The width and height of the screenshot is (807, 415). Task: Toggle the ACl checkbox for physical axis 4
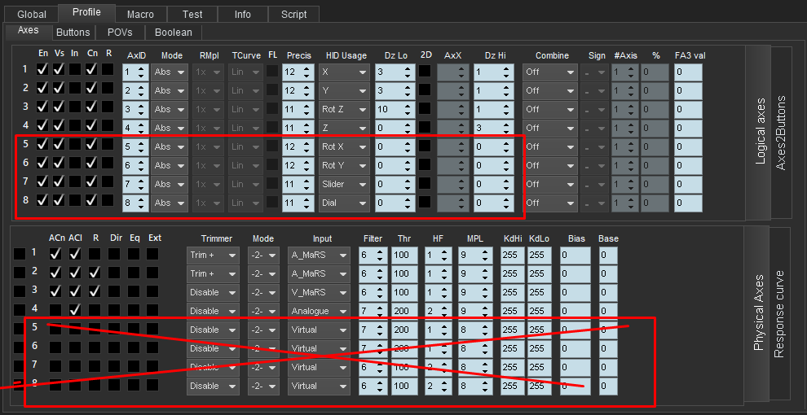(x=75, y=310)
